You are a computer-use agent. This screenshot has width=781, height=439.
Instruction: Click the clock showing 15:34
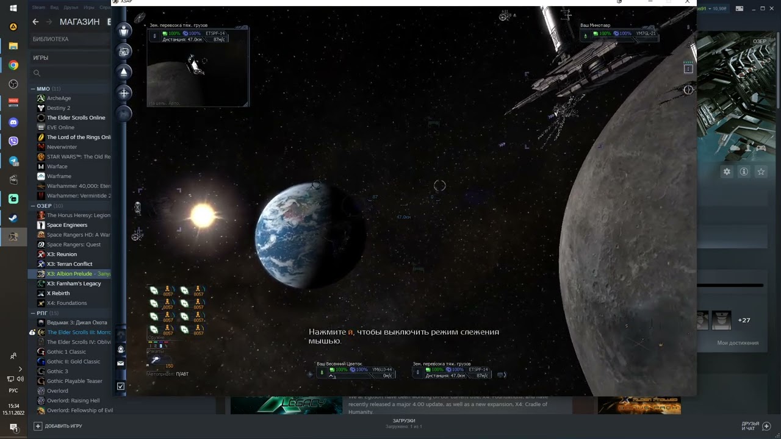(x=13, y=405)
